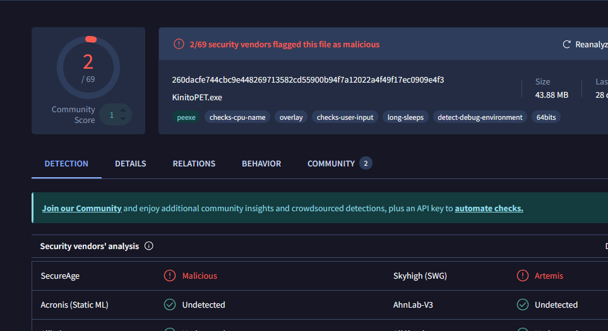Click the detection score gauge showing 2/69
This screenshot has width=608, height=331.
point(88,67)
